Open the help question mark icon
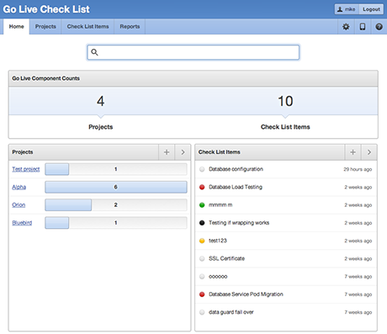The height and width of the screenshot is (334, 387). (x=379, y=27)
